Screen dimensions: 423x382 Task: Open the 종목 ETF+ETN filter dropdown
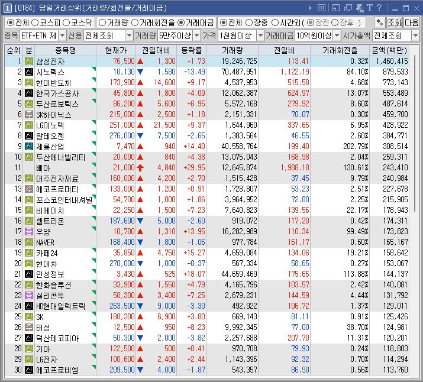[62, 35]
